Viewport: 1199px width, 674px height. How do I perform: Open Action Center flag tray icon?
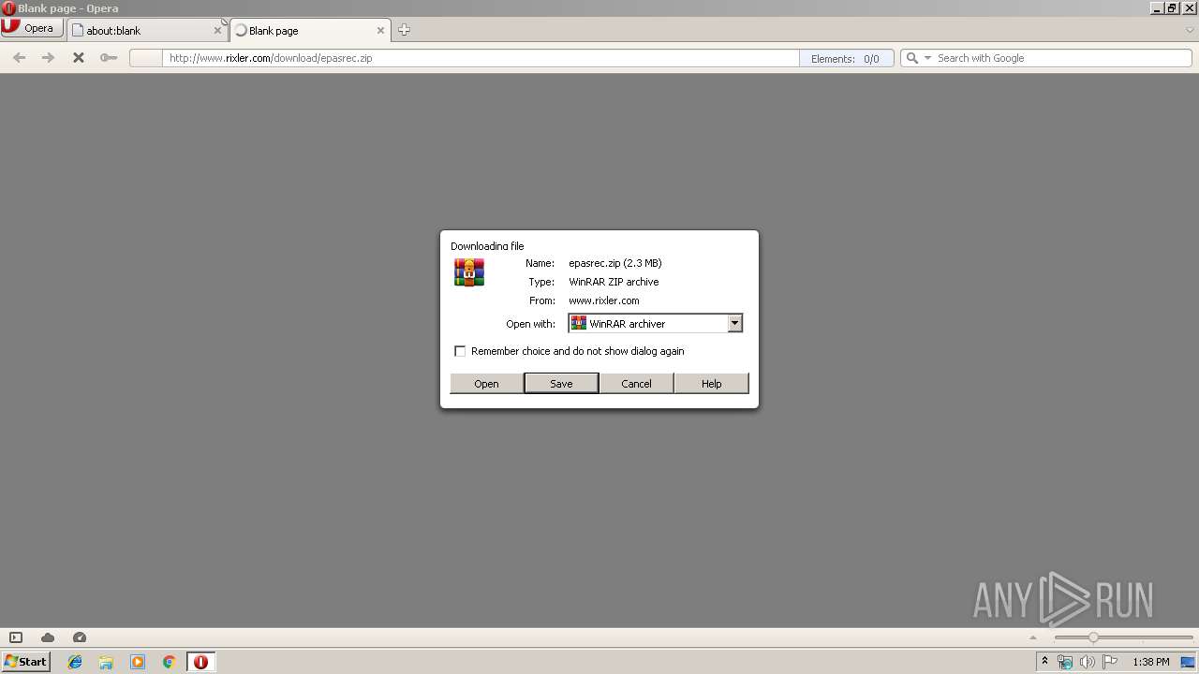pyautogui.click(x=1110, y=662)
